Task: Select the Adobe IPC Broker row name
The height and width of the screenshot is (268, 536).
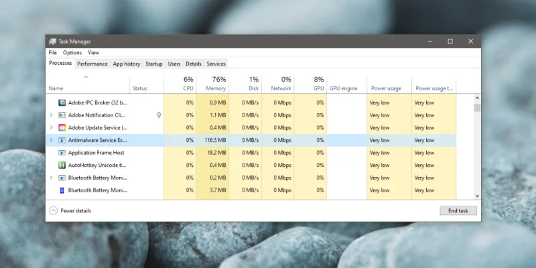Action: click(x=97, y=103)
